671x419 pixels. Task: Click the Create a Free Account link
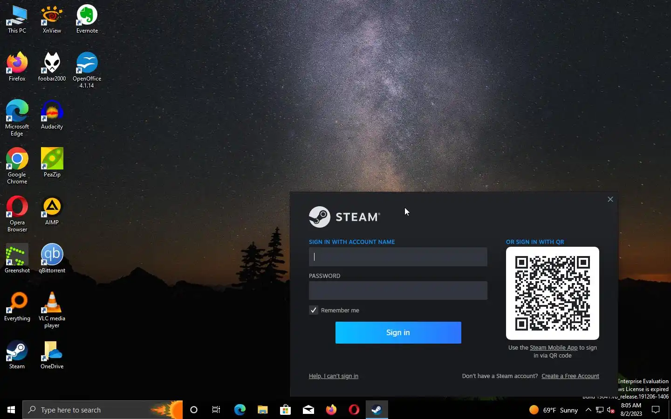click(570, 376)
